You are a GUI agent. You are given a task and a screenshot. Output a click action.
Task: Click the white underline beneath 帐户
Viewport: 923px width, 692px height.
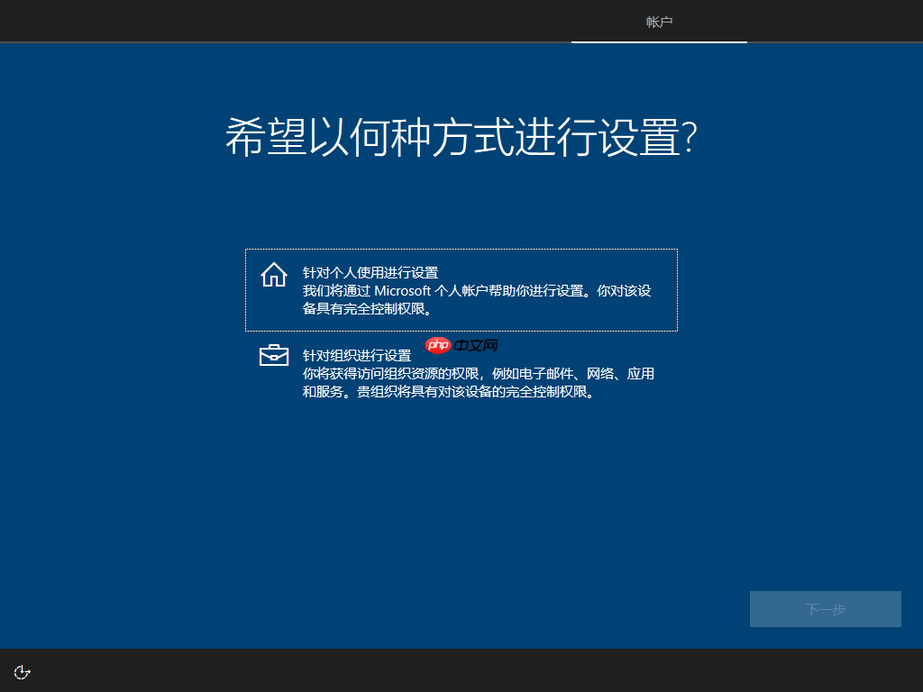[659, 41]
